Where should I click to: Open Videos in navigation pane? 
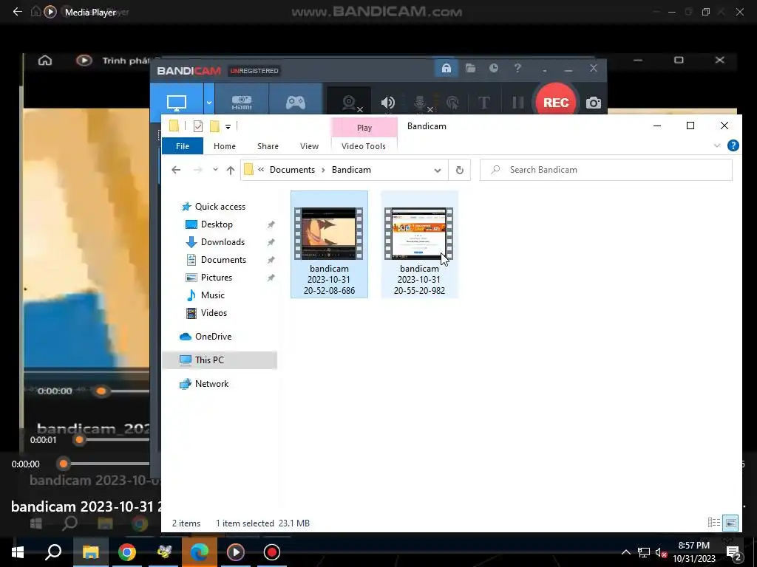click(x=214, y=313)
